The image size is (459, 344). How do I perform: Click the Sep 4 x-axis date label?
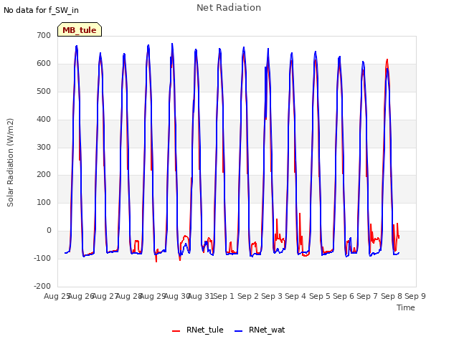(295, 296)
